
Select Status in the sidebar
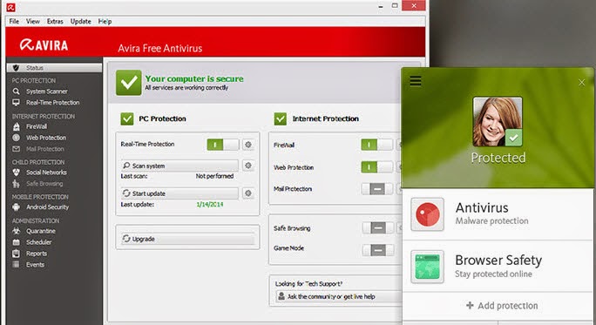click(x=54, y=68)
